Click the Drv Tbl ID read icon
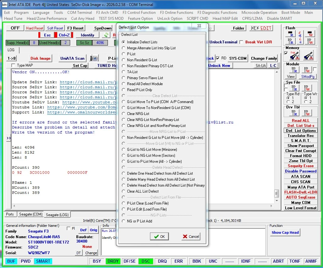Screen dimensions: 323x268 (x=294, y=112)
